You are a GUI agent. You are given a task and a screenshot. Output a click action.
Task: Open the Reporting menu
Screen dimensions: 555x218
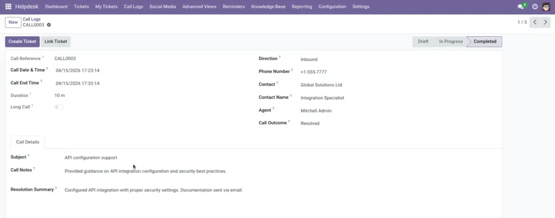click(x=301, y=6)
